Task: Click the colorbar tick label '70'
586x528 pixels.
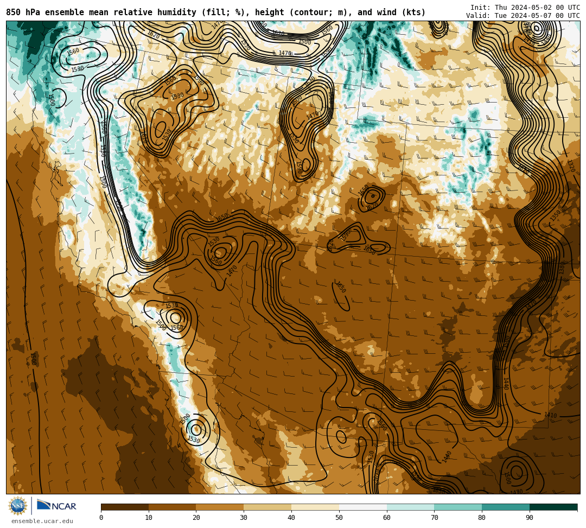Action: 434,518
